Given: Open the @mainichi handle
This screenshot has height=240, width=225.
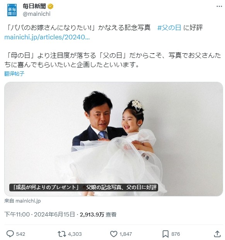Looking at the screenshot, I should coord(36,14).
